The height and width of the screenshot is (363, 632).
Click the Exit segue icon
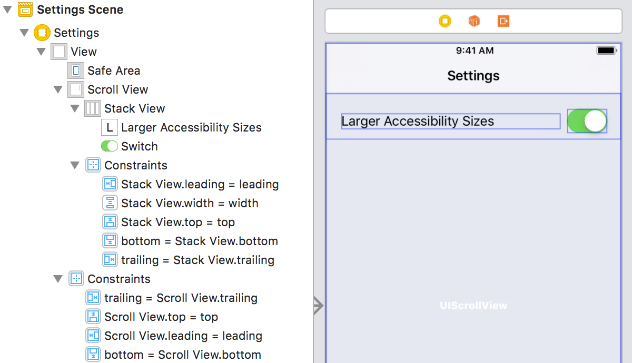pyautogui.click(x=502, y=21)
